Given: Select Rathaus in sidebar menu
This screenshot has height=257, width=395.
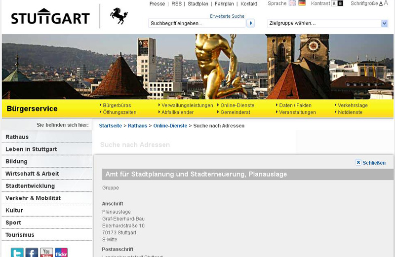Looking at the screenshot, I should tap(47, 137).
